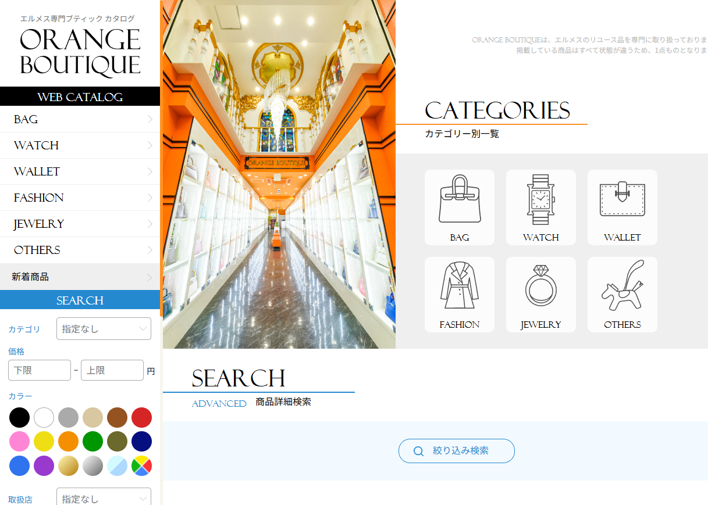Click the magnifier icon in 絞り込み検索 button
Image resolution: width=708 pixels, height=505 pixels.
click(418, 451)
